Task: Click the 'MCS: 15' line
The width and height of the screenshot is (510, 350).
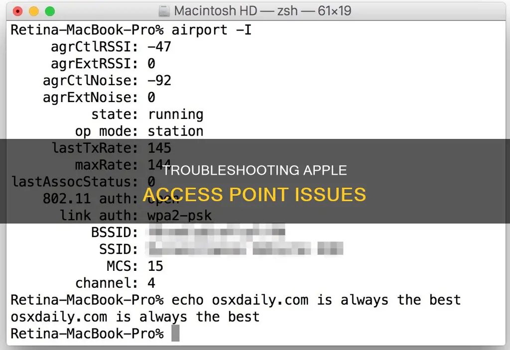Action: pyautogui.click(x=135, y=266)
